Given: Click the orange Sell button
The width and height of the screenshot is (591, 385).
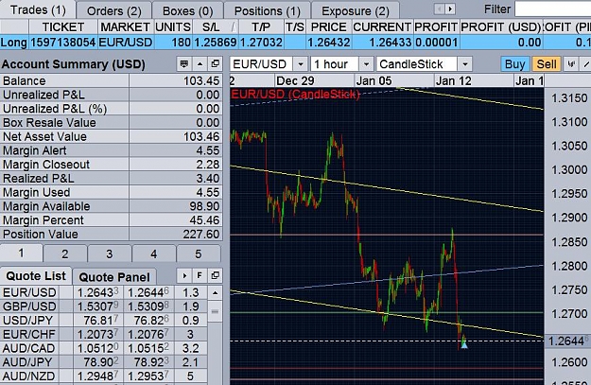Looking at the screenshot, I should tap(547, 64).
